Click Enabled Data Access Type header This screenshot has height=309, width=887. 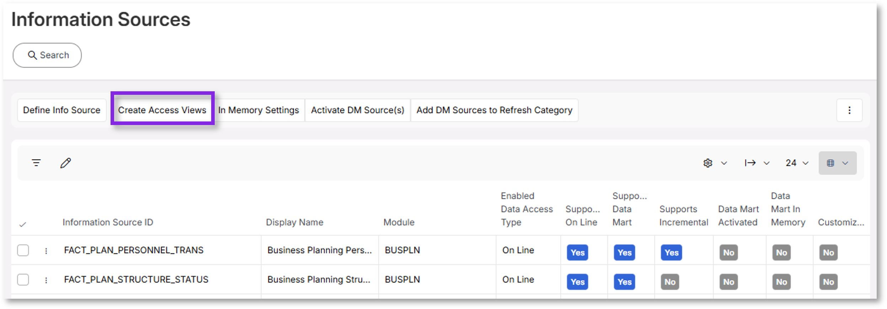(x=527, y=209)
